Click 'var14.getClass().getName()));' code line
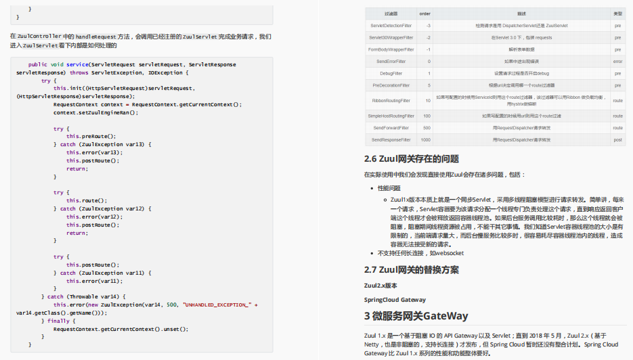 click(x=62, y=313)
